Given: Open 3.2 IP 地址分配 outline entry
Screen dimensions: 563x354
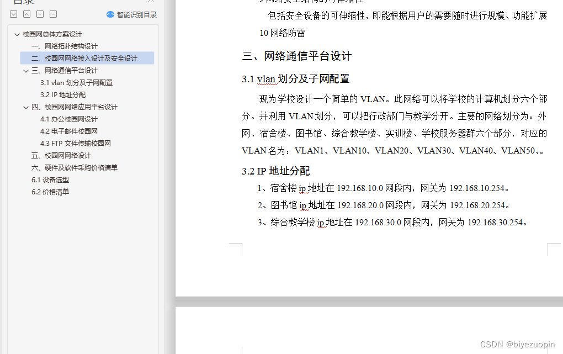Looking at the screenshot, I should coord(63,95).
